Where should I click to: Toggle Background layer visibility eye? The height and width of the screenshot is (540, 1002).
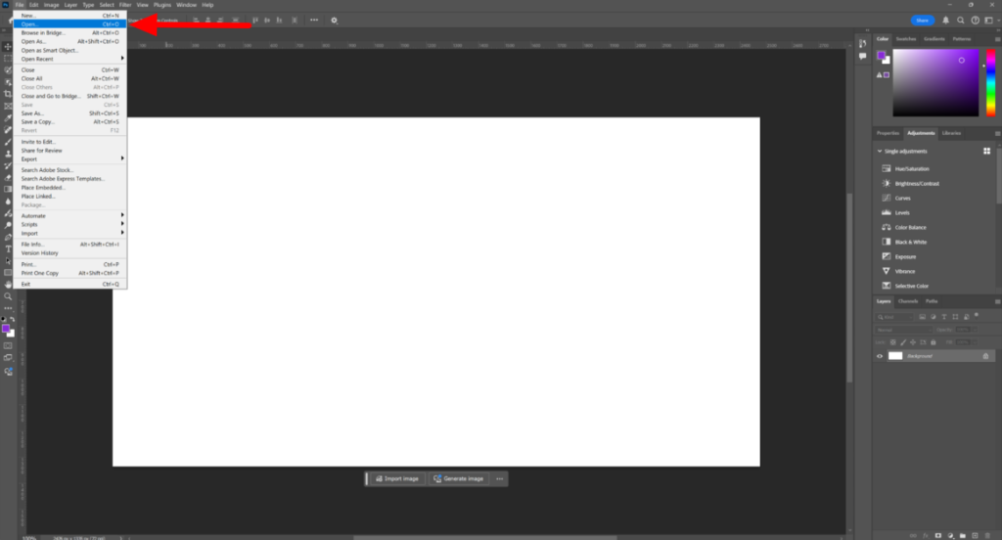[x=880, y=356]
